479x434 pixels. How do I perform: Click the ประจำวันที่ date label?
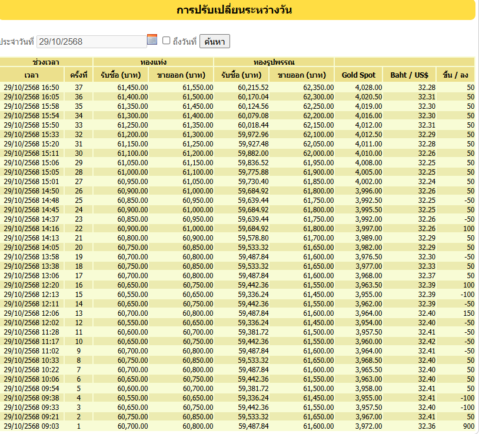tap(17, 42)
